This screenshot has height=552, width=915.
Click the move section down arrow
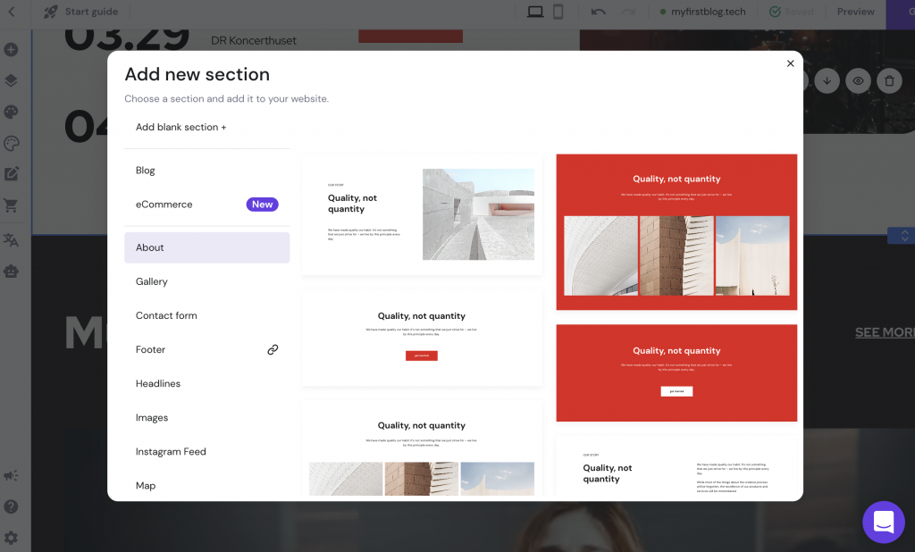pos(827,81)
